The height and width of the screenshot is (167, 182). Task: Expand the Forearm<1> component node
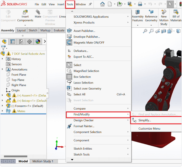[2, 106]
